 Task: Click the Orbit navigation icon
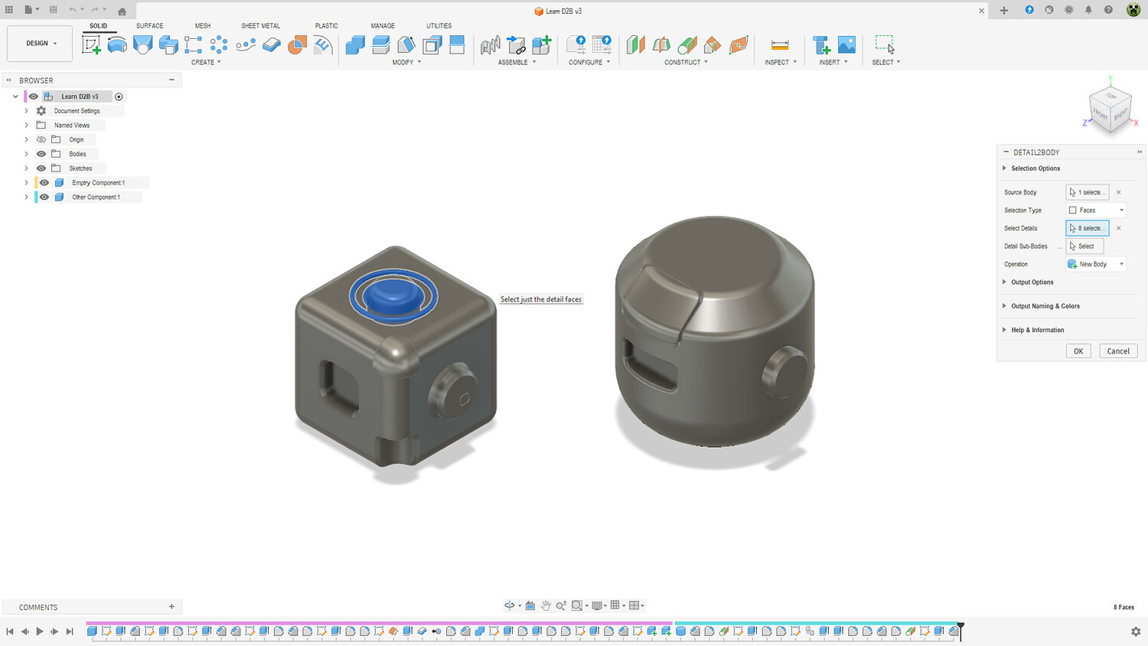[510, 605]
